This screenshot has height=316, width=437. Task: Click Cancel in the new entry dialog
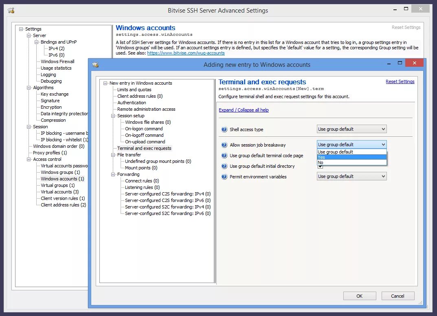[x=398, y=296]
